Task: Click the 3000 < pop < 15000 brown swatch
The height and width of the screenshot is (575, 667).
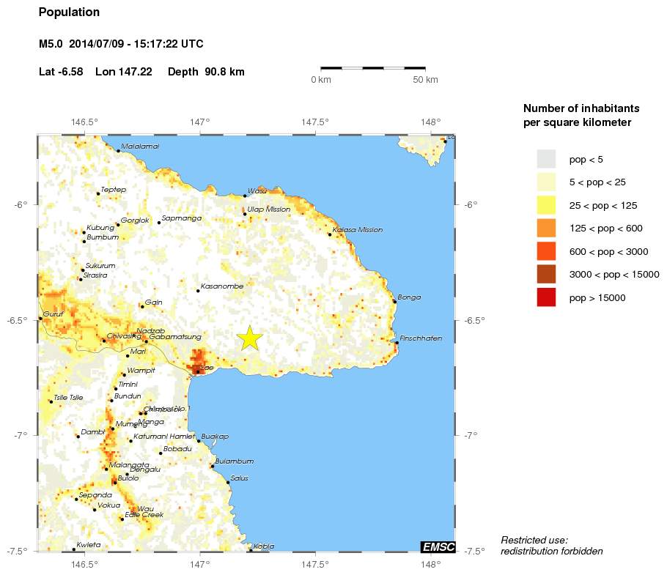Action: [x=546, y=275]
